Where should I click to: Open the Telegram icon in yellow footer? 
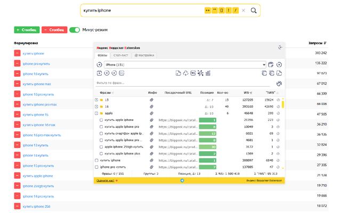(182, 181)
